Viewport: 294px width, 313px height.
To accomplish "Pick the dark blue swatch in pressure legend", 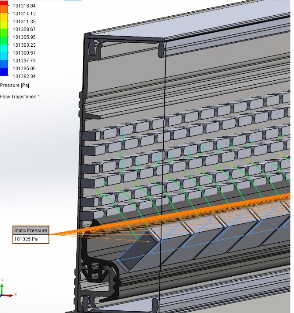I will [x=4, y=72].
